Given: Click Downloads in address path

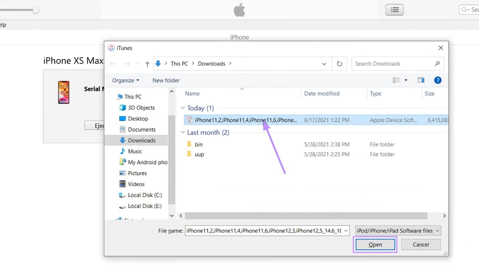Looking at the screenshot, I should (x=211, y=64).
